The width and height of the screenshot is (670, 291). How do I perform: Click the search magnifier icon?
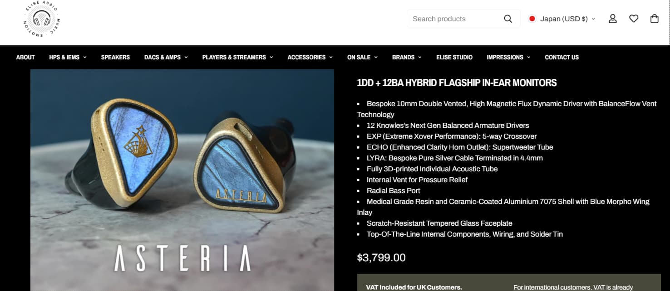[508, 19]
